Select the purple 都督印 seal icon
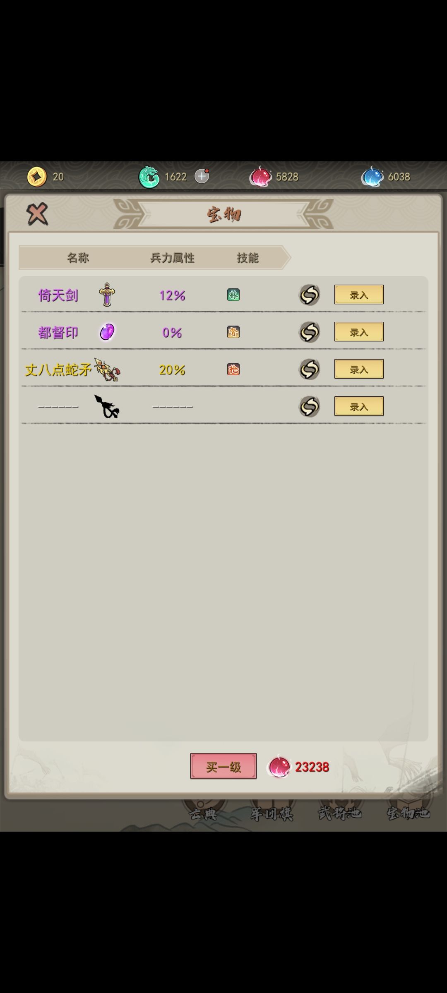The image size is (447, 993). click(107, 332)
